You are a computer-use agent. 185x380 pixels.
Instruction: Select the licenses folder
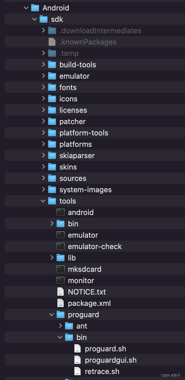pos(73,110)
